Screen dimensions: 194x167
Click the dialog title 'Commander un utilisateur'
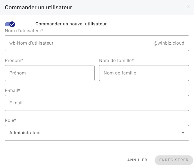point(38,7)
